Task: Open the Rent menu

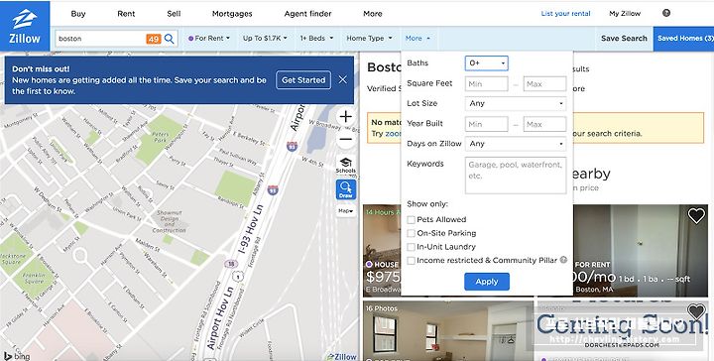Action: tap(126, 14)
